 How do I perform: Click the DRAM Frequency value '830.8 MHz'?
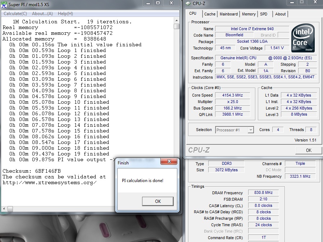(x=263, y=193)
